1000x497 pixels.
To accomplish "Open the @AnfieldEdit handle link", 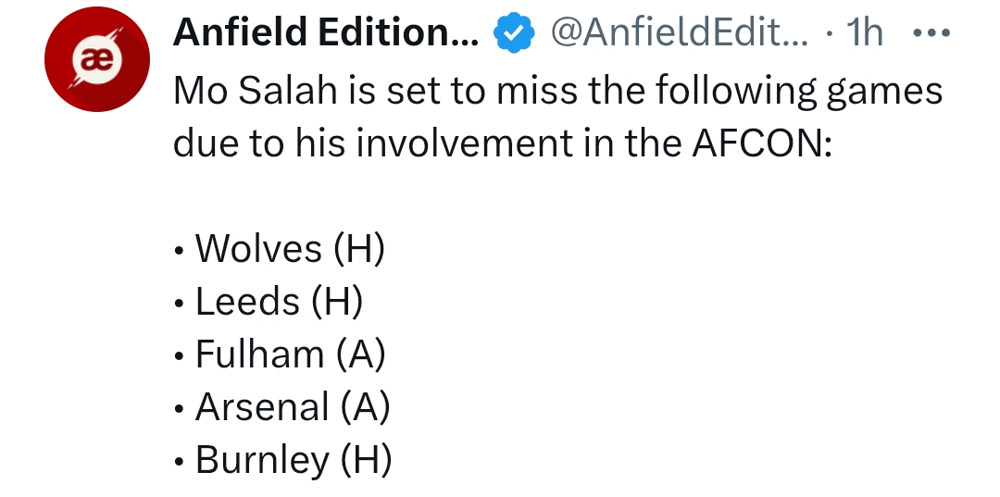I will click(x=680, y=31).
